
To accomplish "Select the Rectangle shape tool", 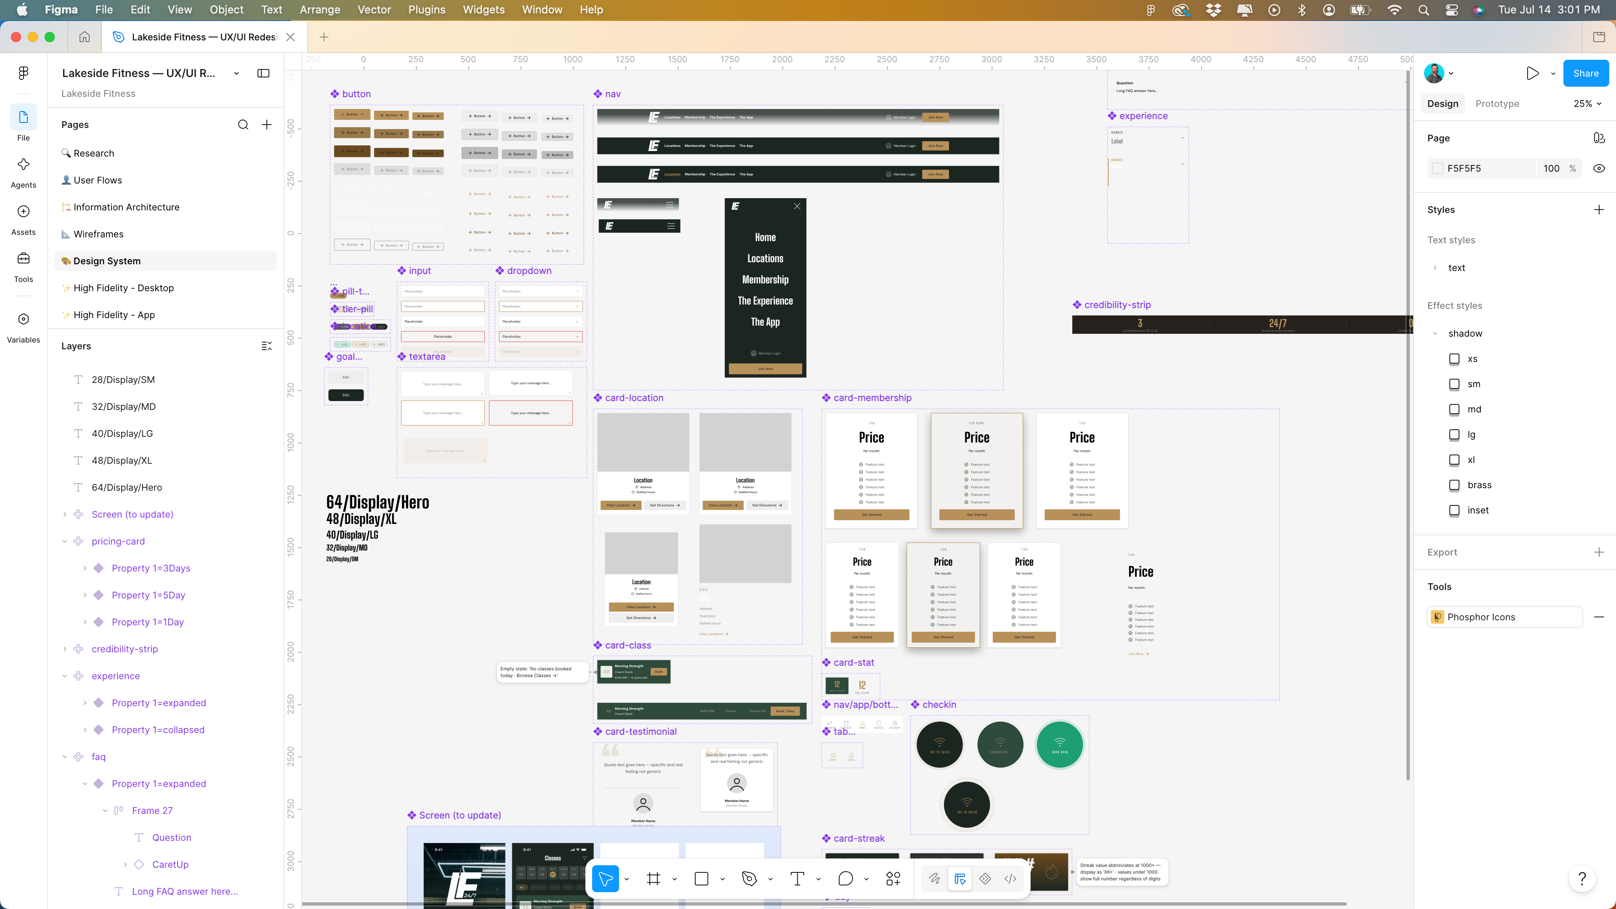I will (702, 879).
